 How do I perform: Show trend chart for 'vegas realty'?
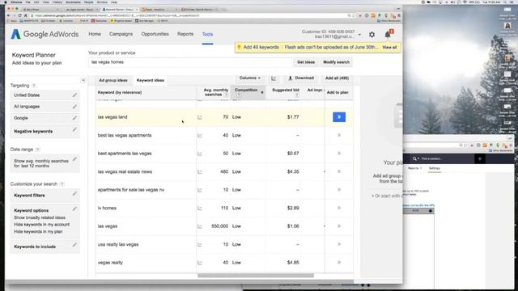200,263
